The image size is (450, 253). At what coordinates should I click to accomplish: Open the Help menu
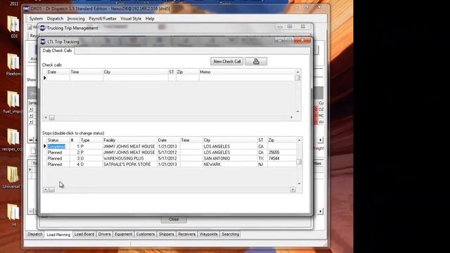click(x=150, y=19)
